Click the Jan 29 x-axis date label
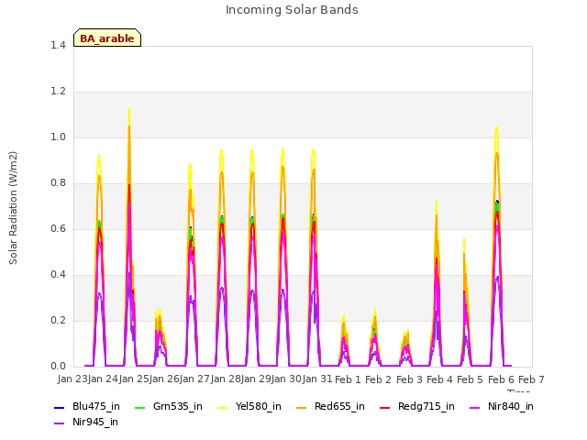587x440 pixels. (256, 379)
